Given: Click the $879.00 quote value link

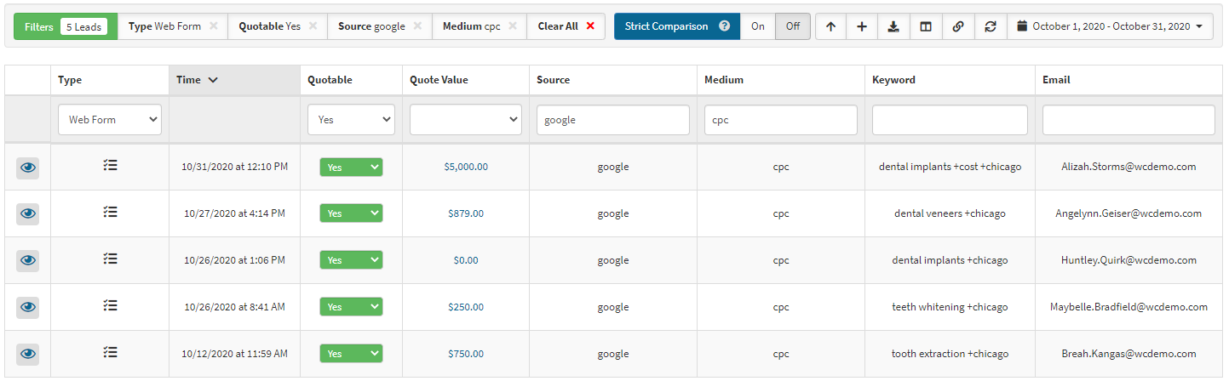Looking at the screenshot, I should (x=466, y=214).
